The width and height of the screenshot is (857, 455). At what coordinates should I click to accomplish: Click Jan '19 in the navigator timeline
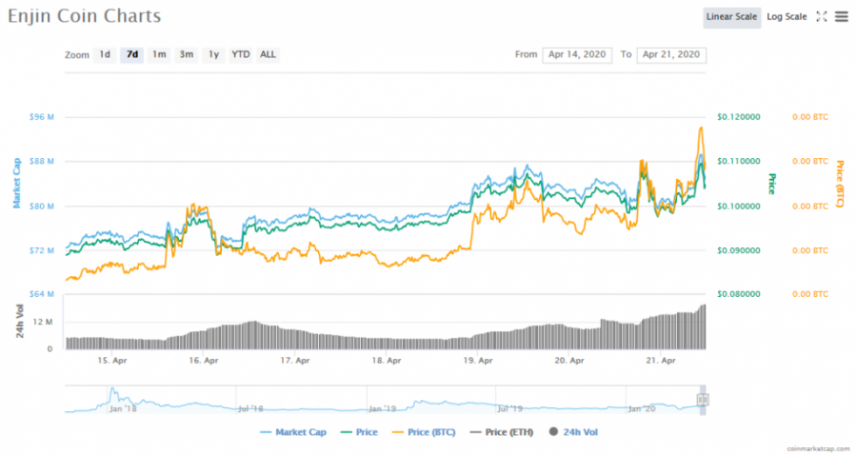click(382, 408)
